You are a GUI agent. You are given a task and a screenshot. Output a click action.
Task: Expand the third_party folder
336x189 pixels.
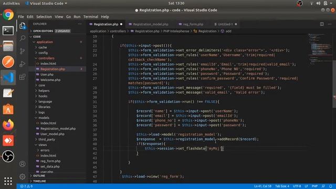47,139
